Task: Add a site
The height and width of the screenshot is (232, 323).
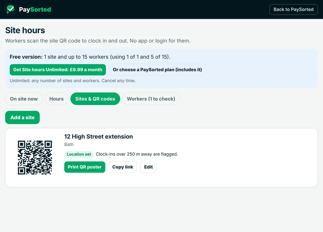Action: click(23, 118)
